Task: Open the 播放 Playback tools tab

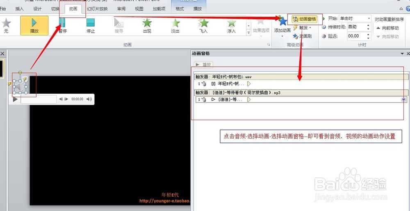Action: coord(198,9)
